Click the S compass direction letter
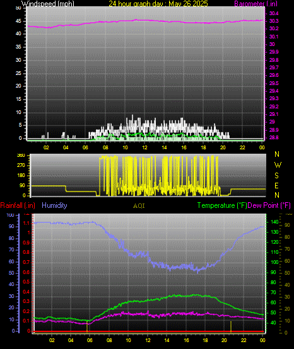Viewport: 294px width, 349px height. coord(276,176)
